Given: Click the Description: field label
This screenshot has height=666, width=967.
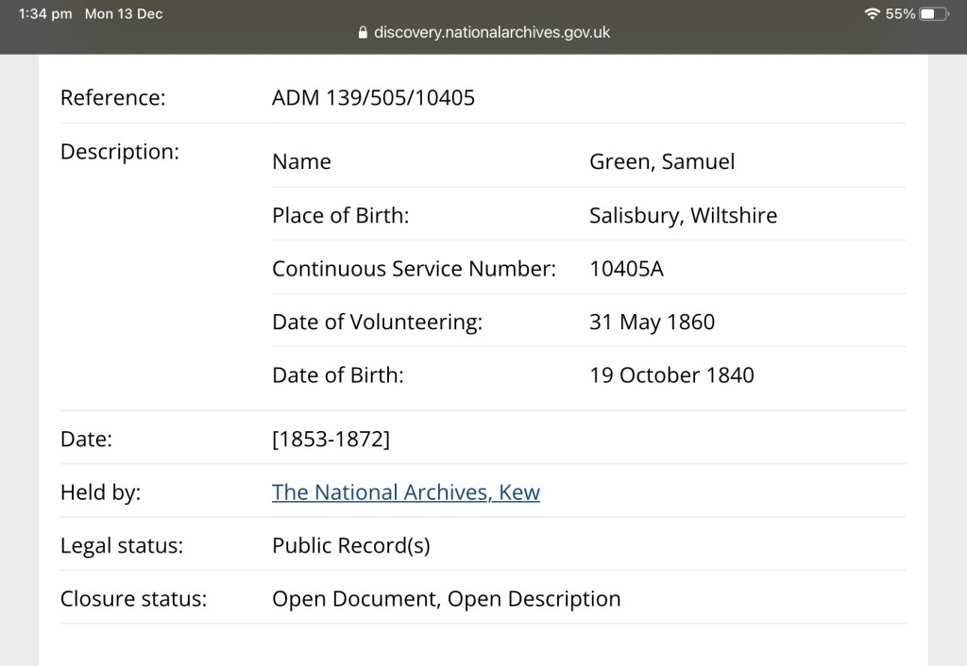Looking at the screenshot, I should [119, 151].
